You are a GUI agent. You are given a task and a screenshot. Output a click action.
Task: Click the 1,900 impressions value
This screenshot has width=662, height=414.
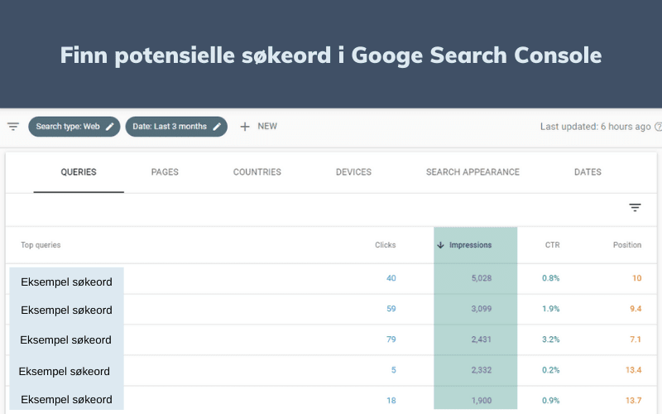coord(482,401)
